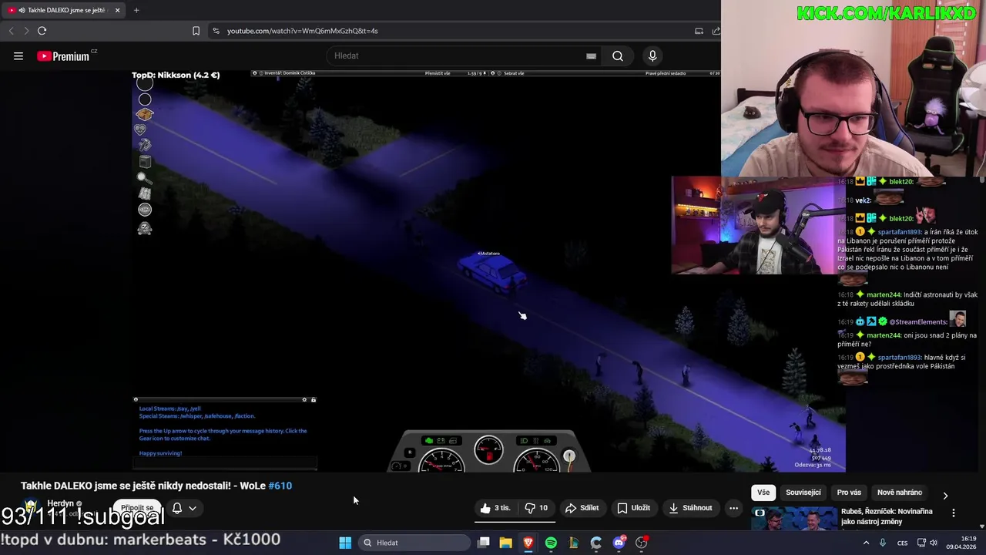
Task: Open the OBS taskbar icon with red dot
Action: pyautogui.click(x=642, y=543)
